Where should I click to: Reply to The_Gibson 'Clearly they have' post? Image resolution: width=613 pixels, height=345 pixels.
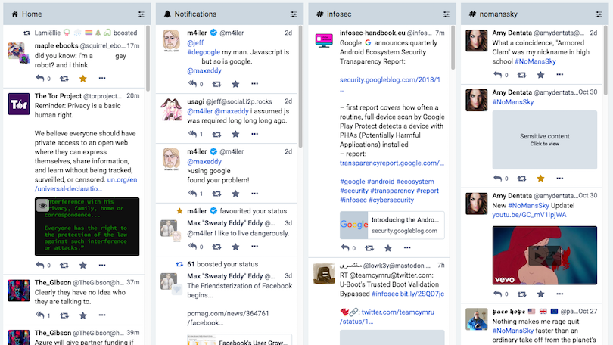[x=40, y=315]
